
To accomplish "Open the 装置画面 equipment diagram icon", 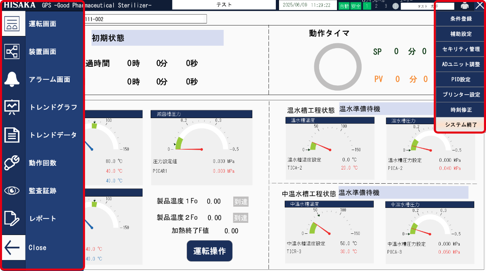I will 13,52.
